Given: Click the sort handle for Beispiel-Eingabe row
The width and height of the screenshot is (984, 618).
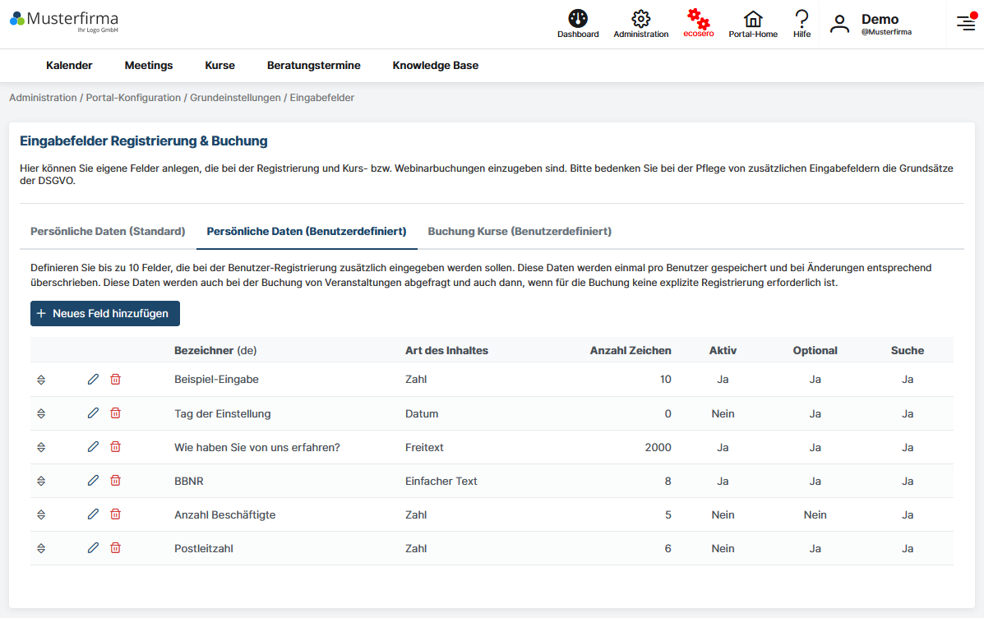Looking at the screenshot, I should pyautogui.click(x=41, y=380).
